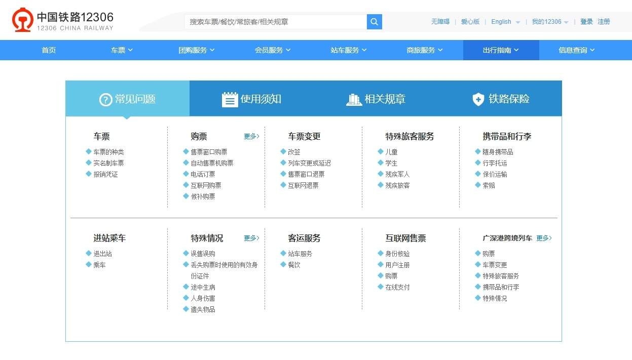This screenshot has width=632, height=360.
Task: Click the search magnifier icon
Action: click(x=374, y=22)
